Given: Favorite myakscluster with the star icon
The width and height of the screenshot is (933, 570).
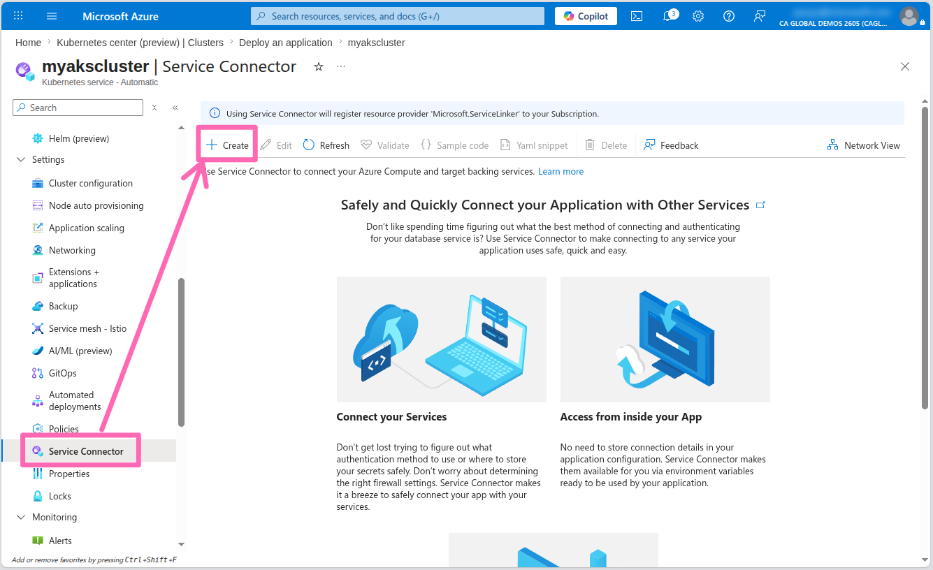Looking at the screenshot, I should pyautogui.click(x=319, y=66).
